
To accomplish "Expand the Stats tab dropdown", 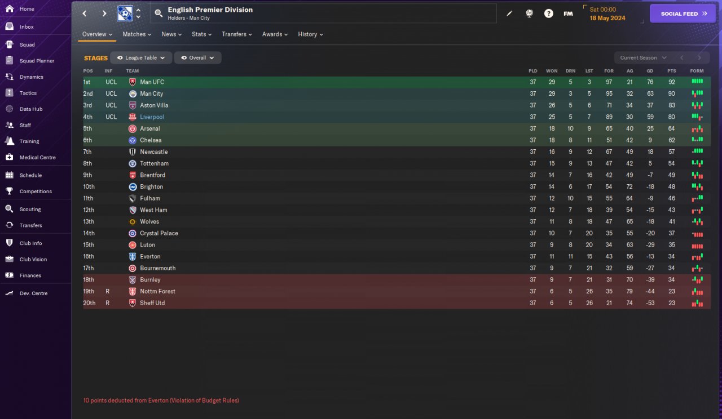I will click(x=201, y=34).
